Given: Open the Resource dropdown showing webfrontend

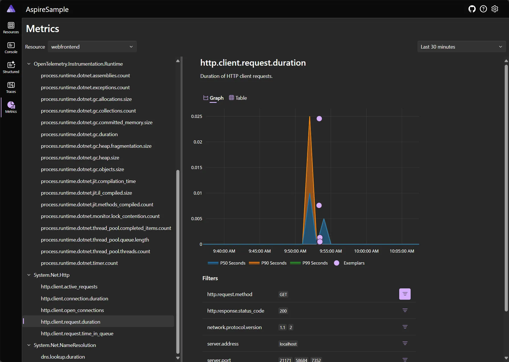Looking at the screenshot, I should click(92, 47).
